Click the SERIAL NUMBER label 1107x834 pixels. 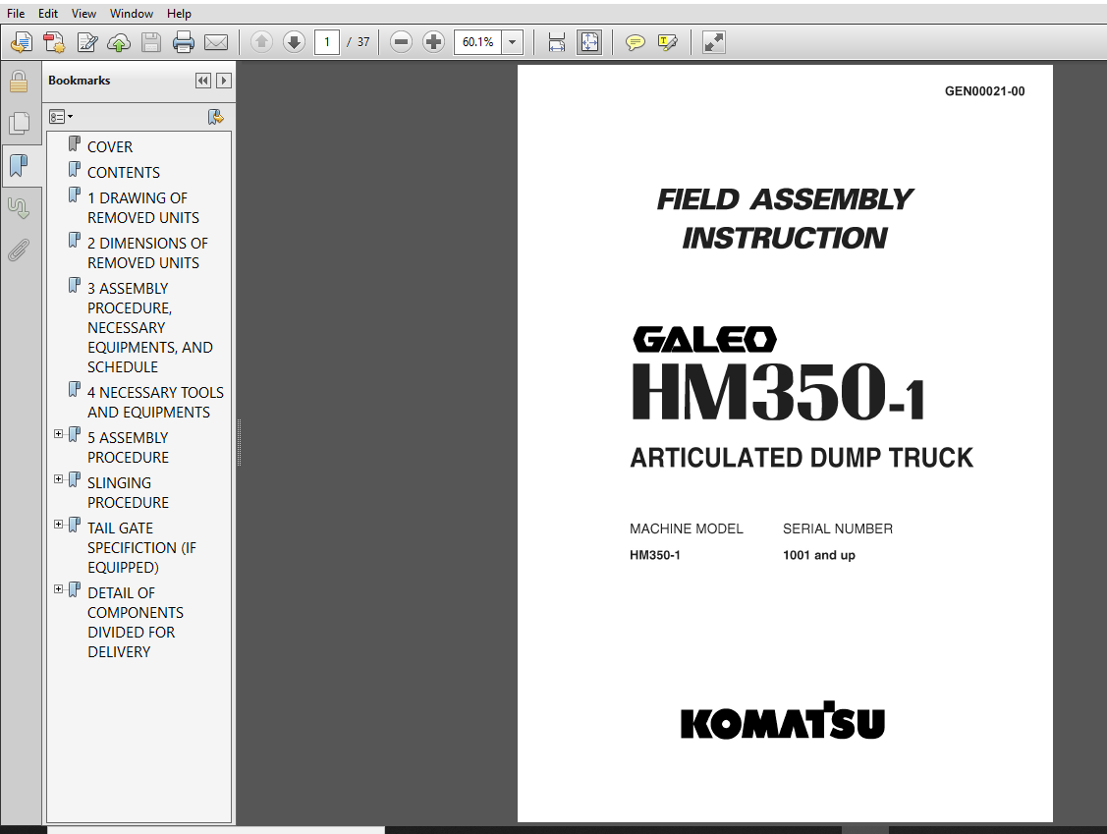click(837, 528)
